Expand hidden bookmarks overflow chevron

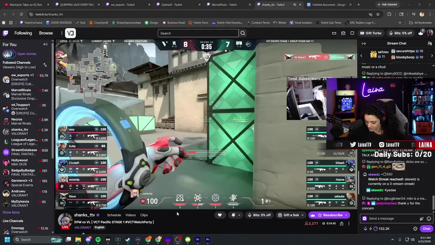pyautogui.click(x=400, y=23)
